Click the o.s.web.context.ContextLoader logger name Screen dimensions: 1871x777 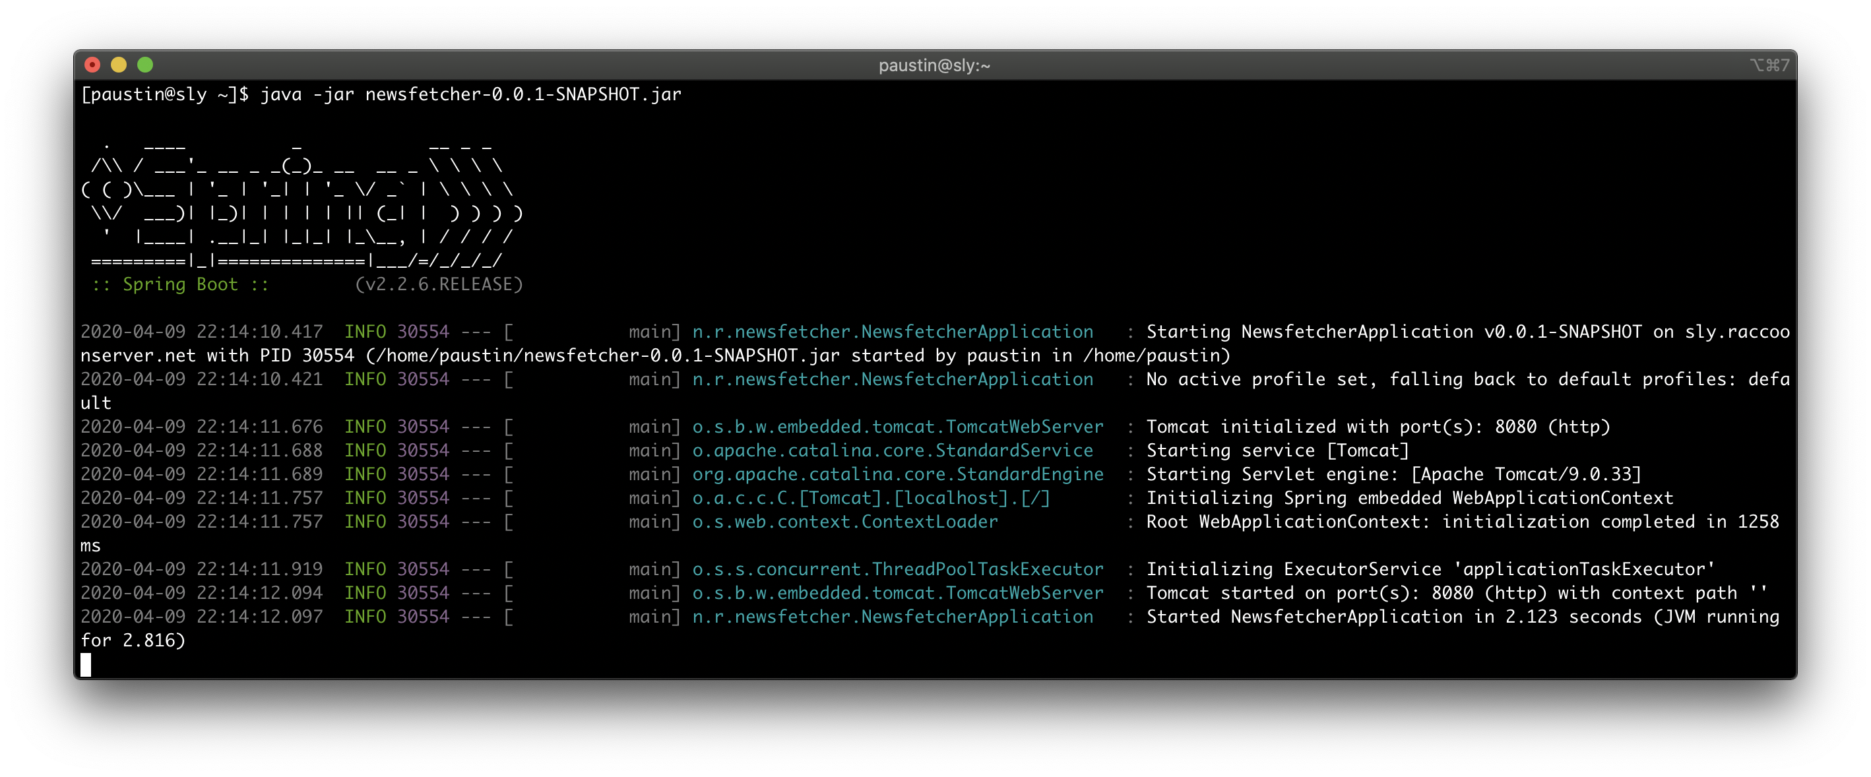pyautogui.click(x=844, y=521)
